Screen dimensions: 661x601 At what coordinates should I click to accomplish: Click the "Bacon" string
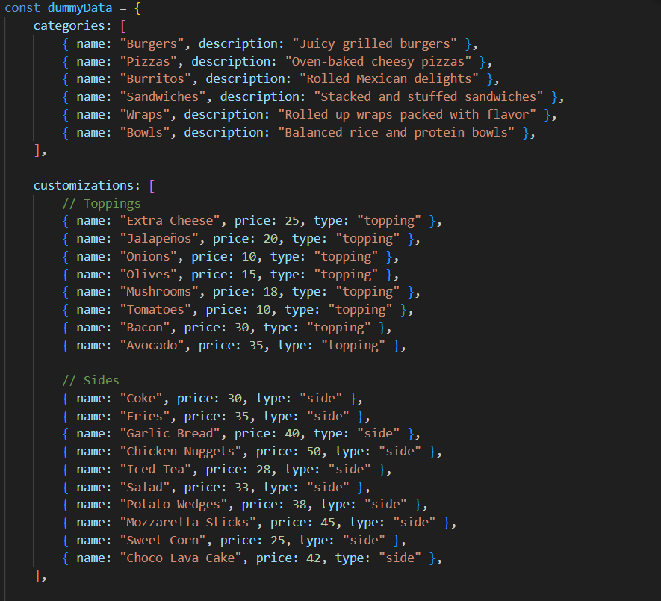[145, 328]
